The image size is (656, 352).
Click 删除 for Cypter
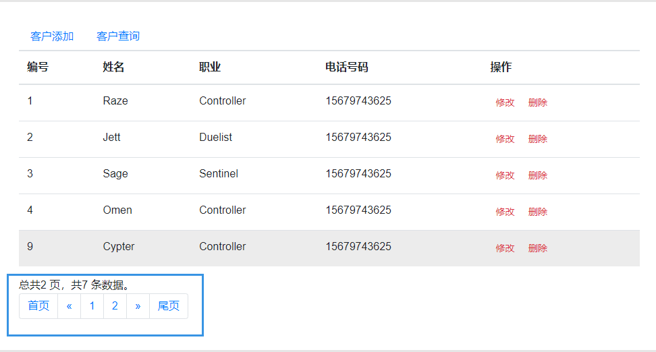(x=538, y=248)
